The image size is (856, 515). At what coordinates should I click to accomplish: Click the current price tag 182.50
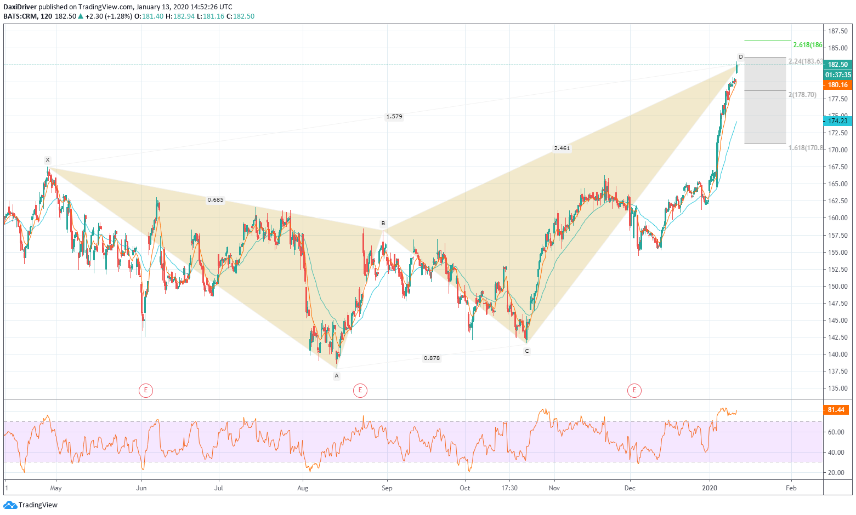click(837, 65)
